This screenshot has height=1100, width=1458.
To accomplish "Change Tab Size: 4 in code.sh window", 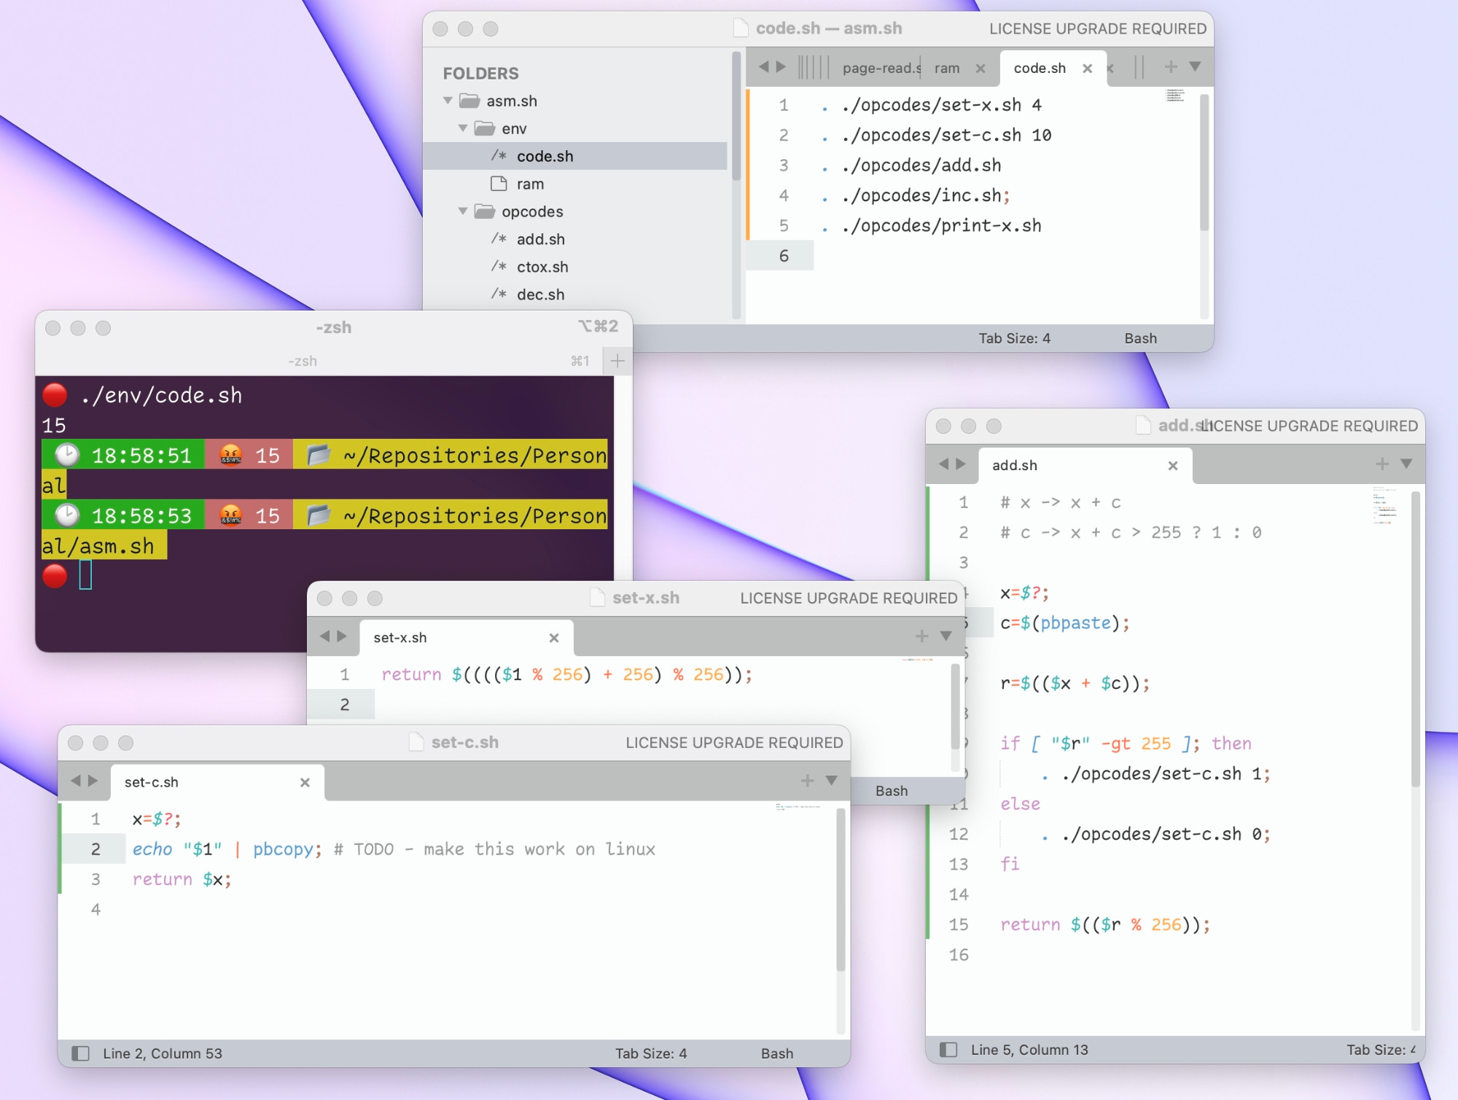I will point(1014,338).
